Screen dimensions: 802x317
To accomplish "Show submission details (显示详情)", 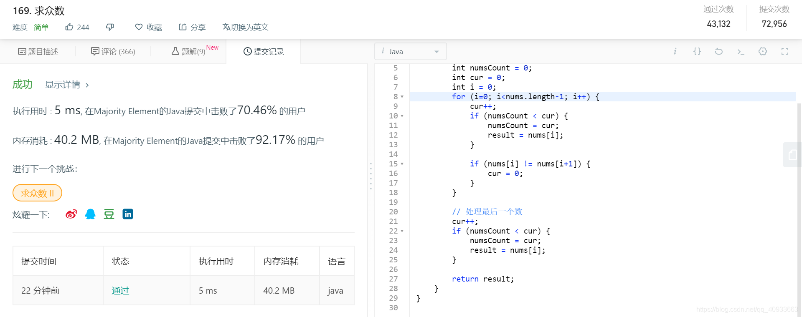I will point(67,85).
